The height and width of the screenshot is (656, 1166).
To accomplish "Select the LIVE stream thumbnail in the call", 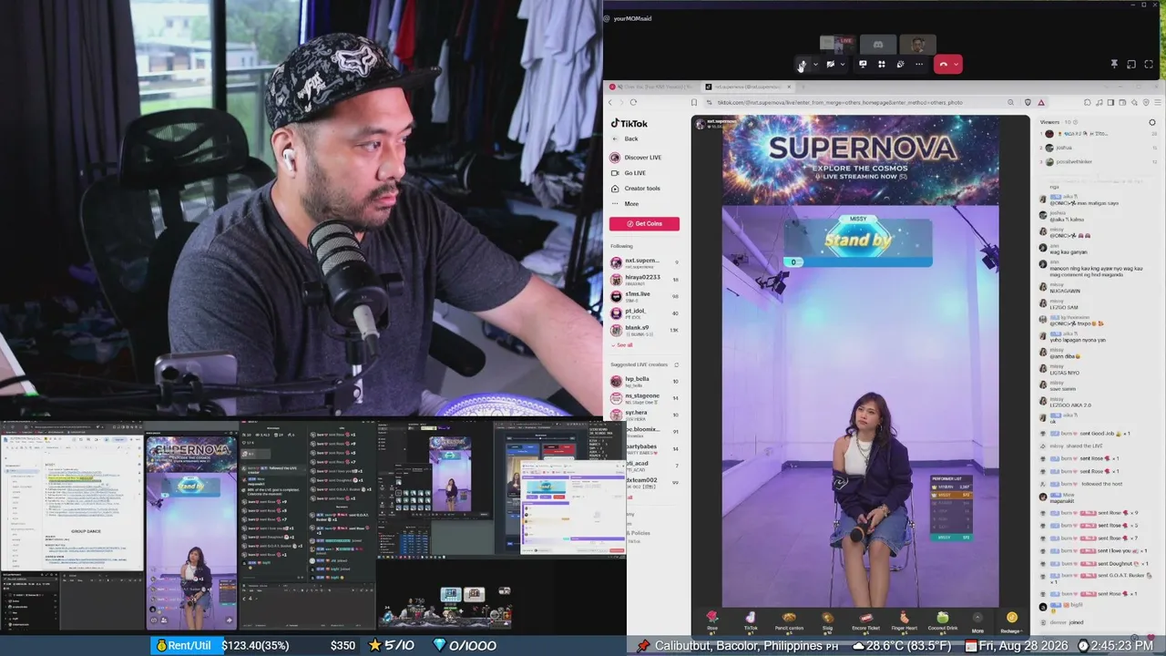I will (837, 44).
